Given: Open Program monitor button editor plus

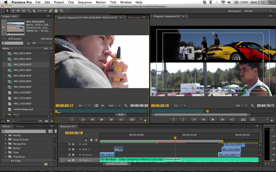Looking at the screenshot, I should pyautogui.click(x=272, y=120).
